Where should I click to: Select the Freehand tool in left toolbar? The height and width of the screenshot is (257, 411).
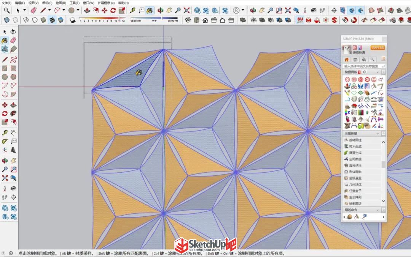[13, 60]
